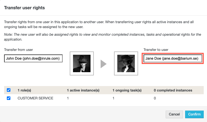Click the gray transfer direction arrow

tap(104, 64)
